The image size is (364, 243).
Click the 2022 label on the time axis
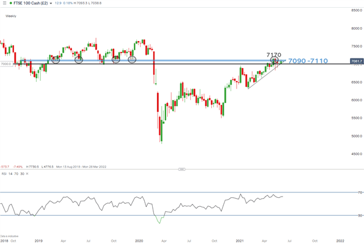coord(340,241)
